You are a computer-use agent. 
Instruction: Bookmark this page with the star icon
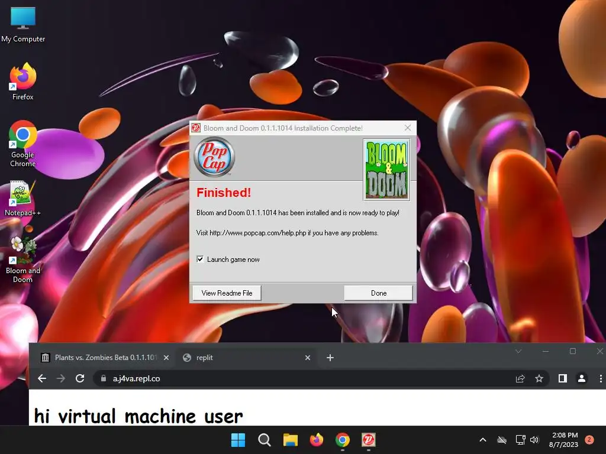click(539, 378)
